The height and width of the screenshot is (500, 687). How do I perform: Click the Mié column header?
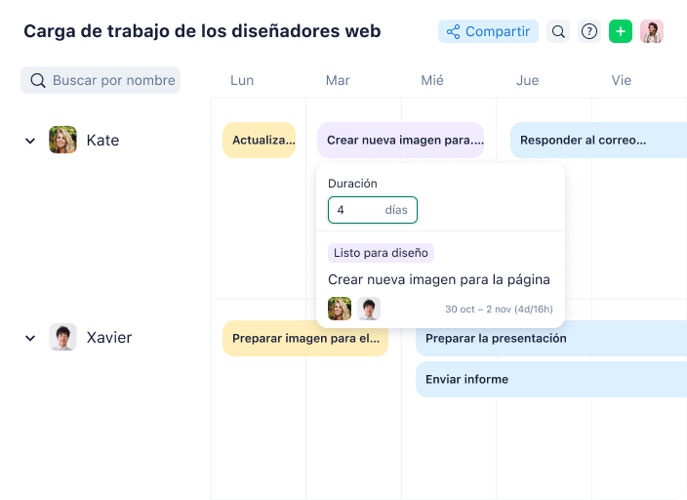pyautogui.click(x=432, y=80)
